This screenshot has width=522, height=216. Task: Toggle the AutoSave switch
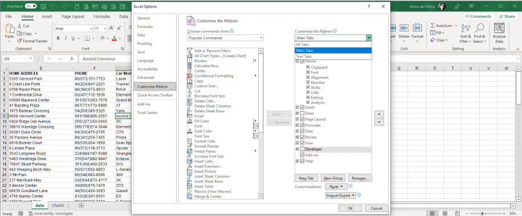point(31,6)
